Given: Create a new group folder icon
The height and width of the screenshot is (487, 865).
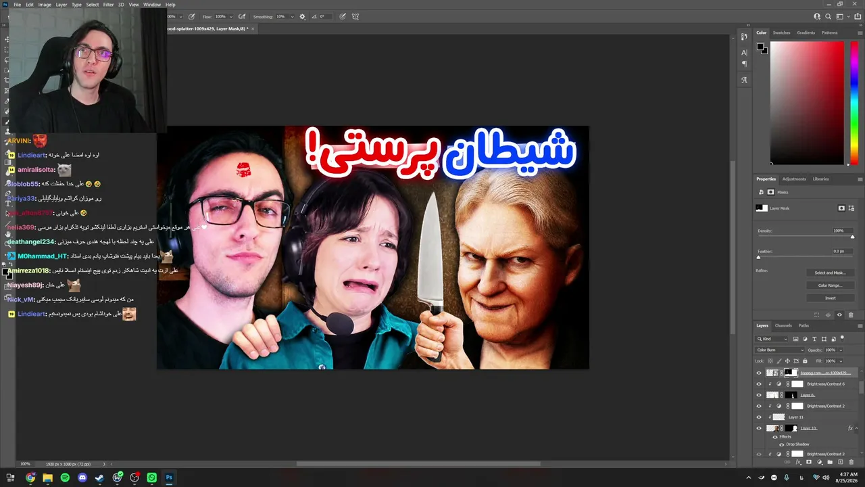Looking at the screenshot, I should click(x=830, y=462).
